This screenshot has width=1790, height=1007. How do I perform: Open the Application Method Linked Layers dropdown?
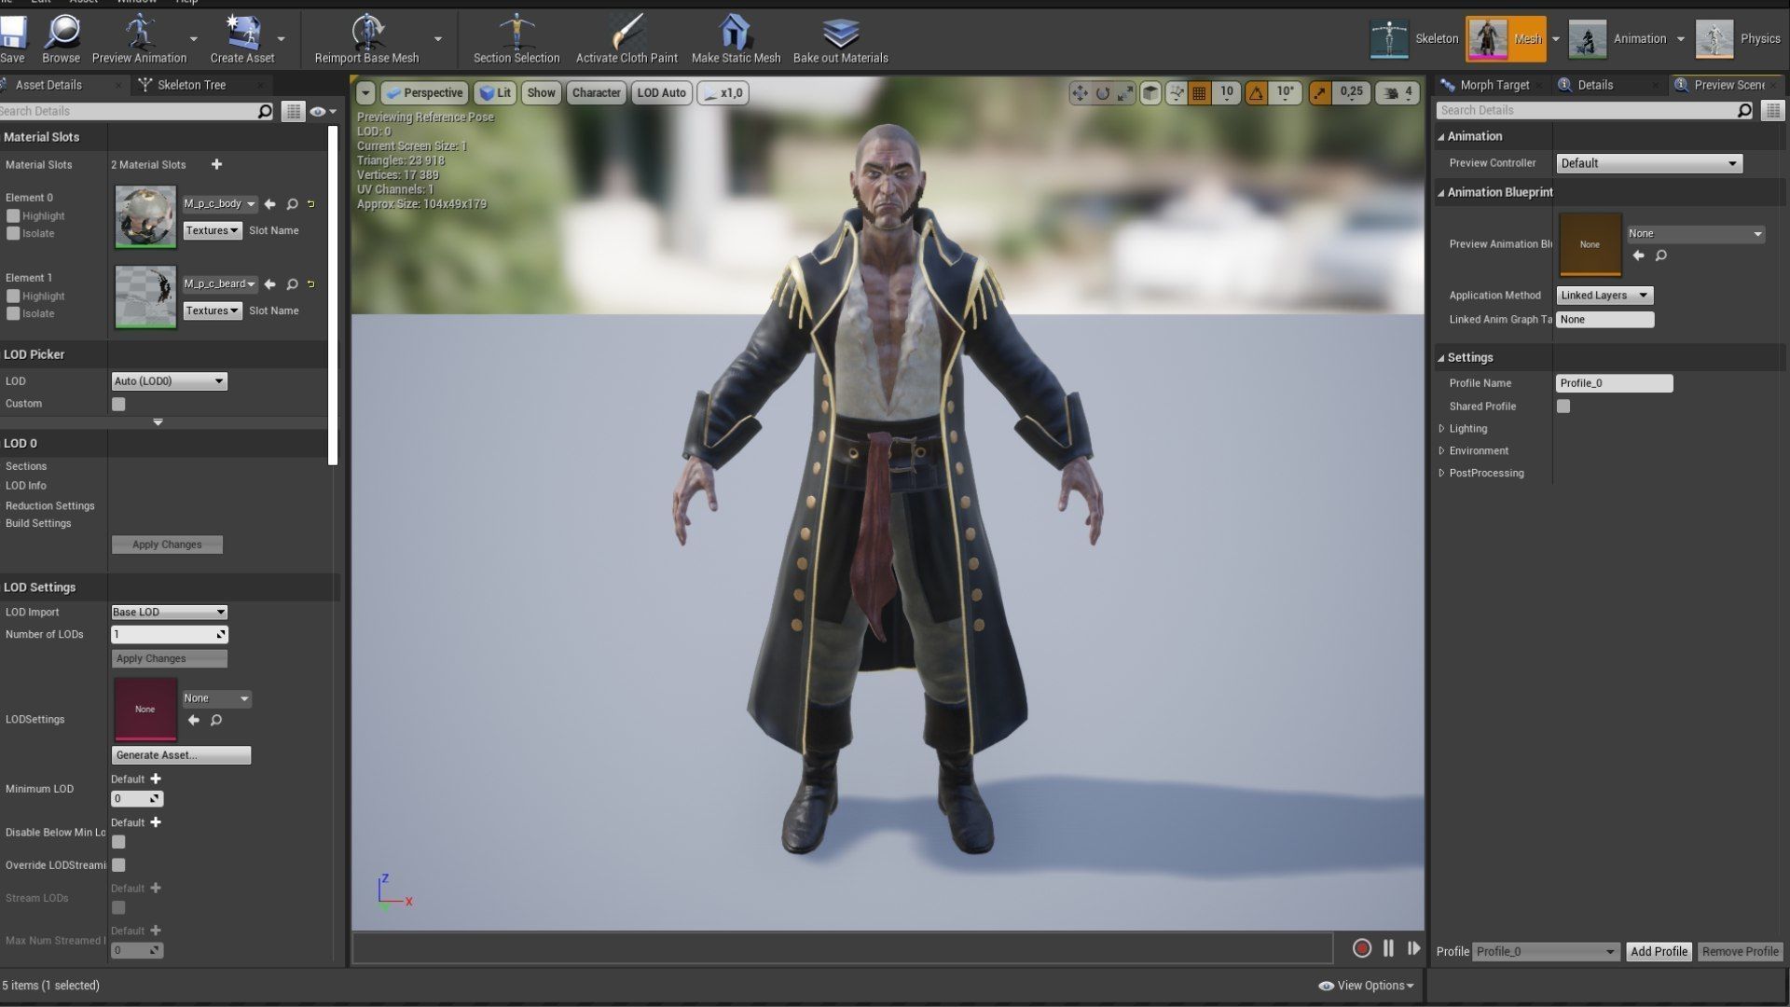pos(1604,295)
